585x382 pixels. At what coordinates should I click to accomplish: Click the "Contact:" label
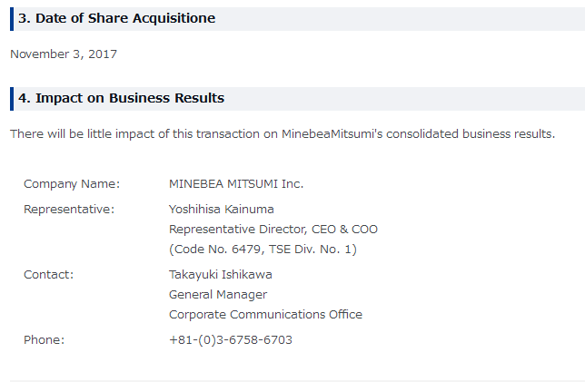tap(49, 274)
